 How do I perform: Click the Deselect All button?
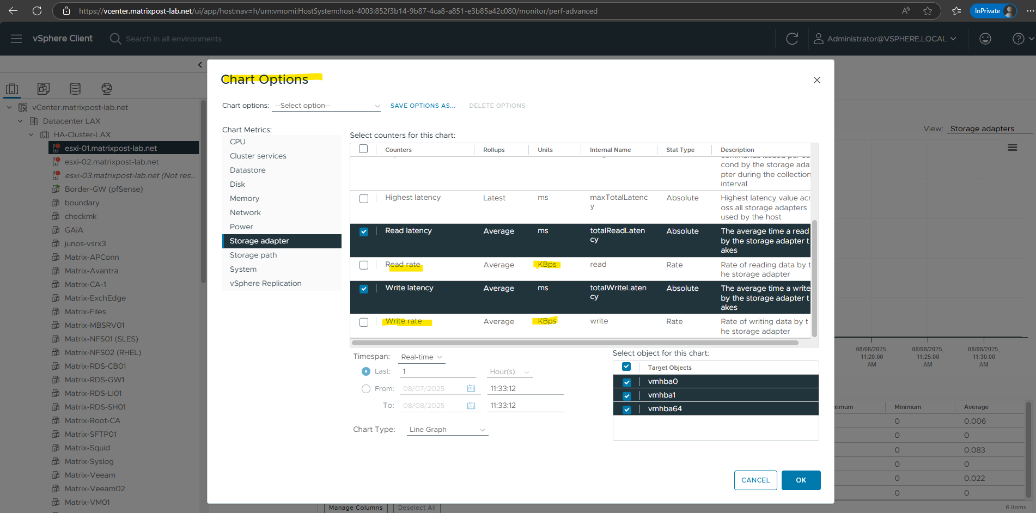click(417, 508)
